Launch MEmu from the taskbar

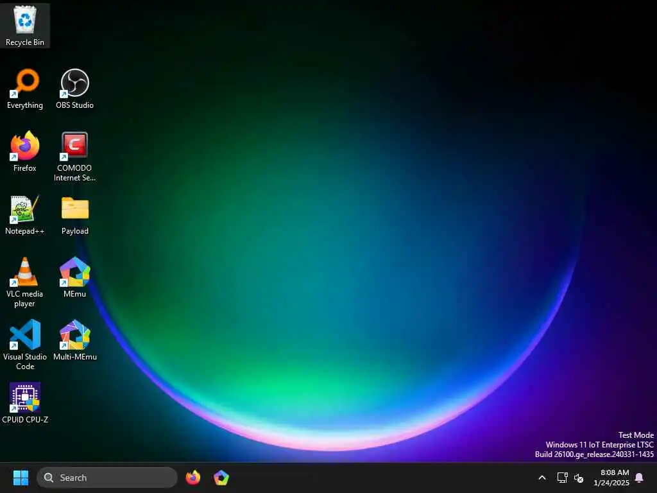(221, 478)
